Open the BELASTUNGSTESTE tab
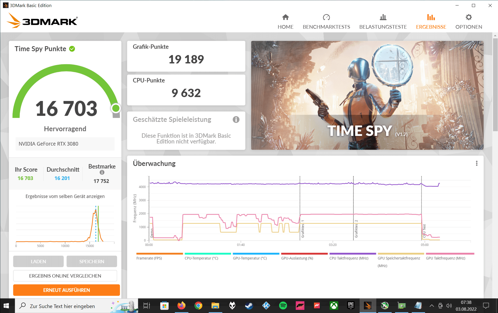 (x=383, y=22)
